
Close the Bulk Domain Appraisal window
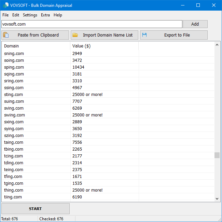[x=214, y=5]
